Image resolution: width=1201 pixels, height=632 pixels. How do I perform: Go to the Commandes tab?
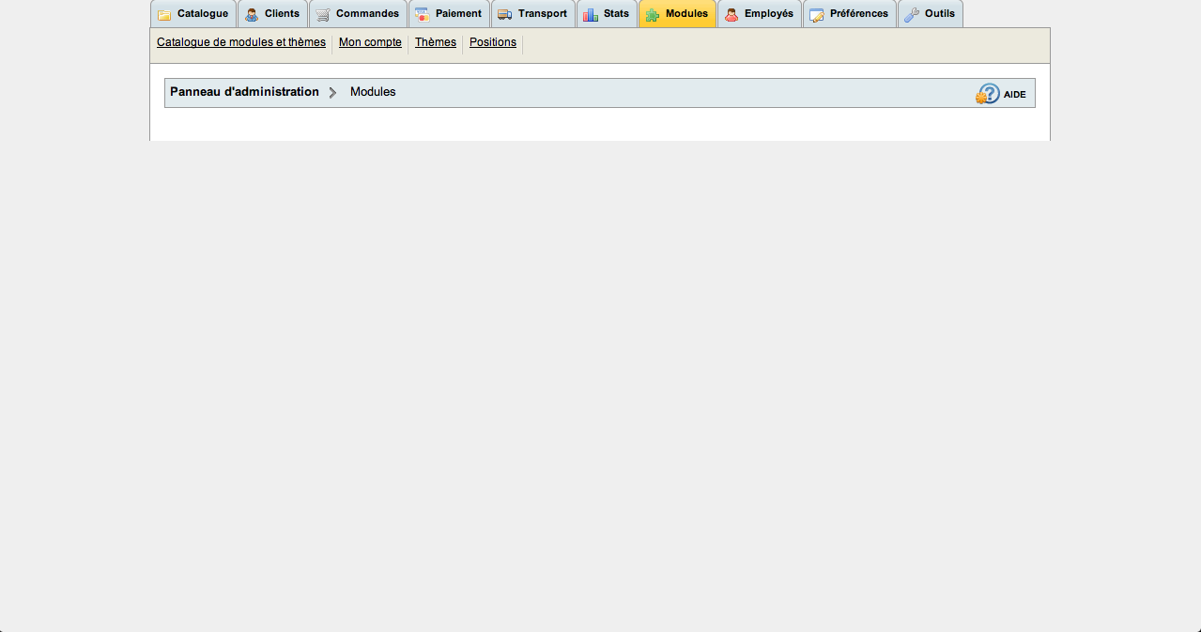pos(358,14)
